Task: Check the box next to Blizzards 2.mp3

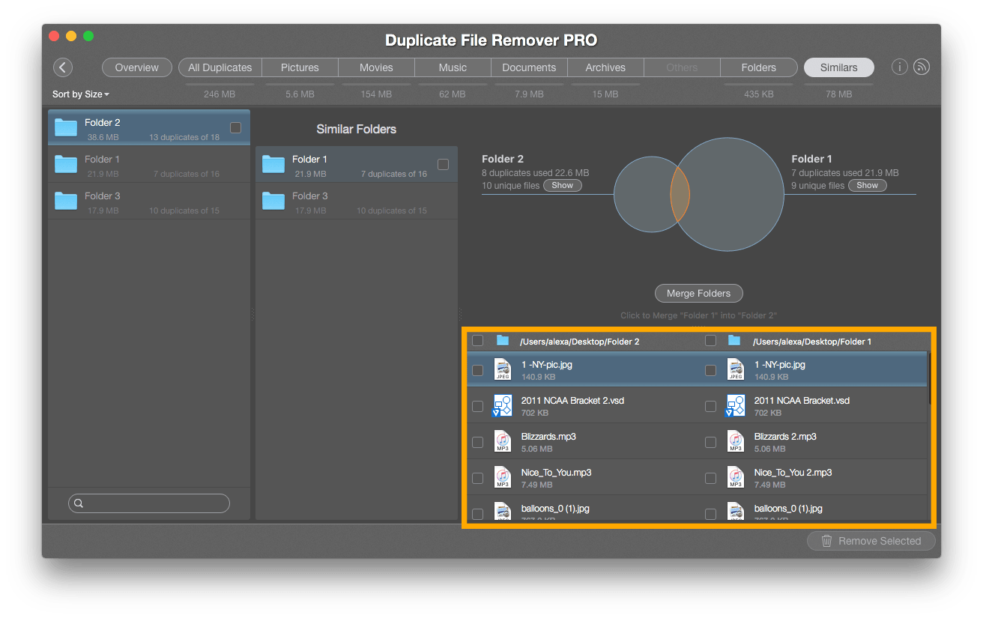Action: click(710, 441)
